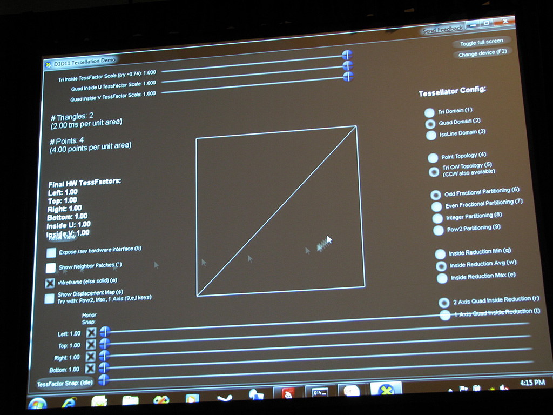This screenshot has width=553, height=415.
Task: Toggle Honor Snap checkbox for Right
Action: [x=90, y=357]
